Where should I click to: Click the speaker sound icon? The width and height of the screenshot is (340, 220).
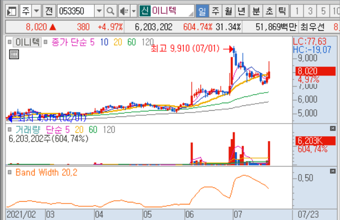(124, 11)
